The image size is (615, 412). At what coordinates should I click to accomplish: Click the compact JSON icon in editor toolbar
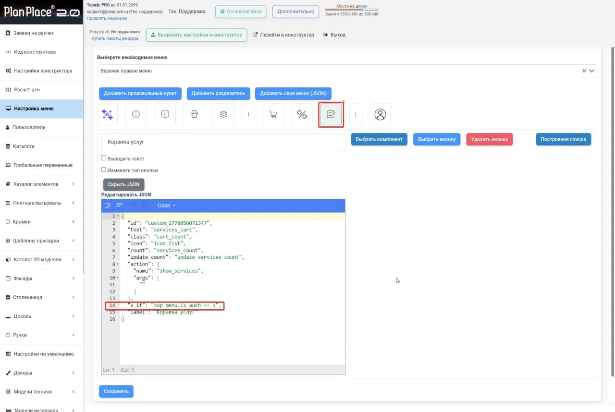click(119, 205)
